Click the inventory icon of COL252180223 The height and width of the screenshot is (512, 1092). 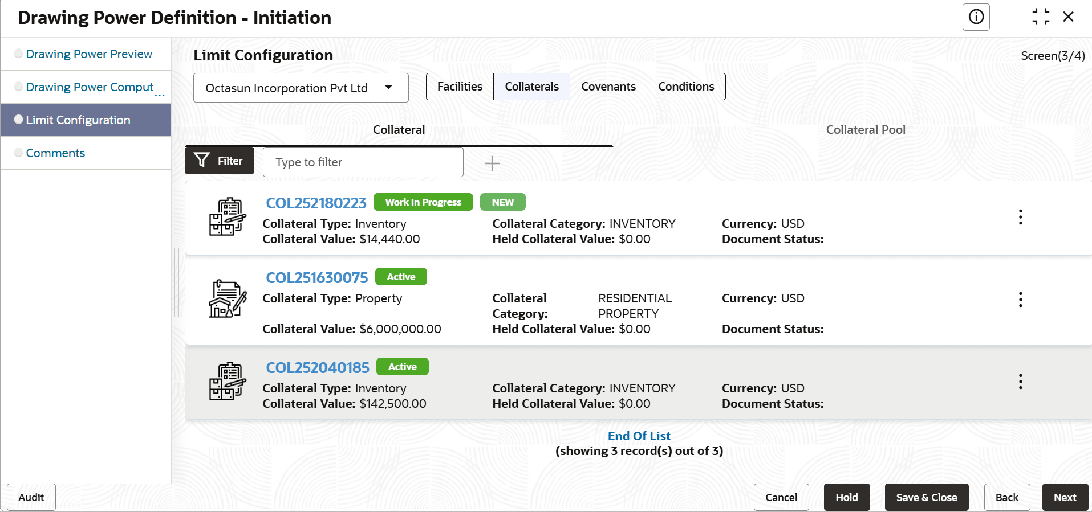(228, 217)
